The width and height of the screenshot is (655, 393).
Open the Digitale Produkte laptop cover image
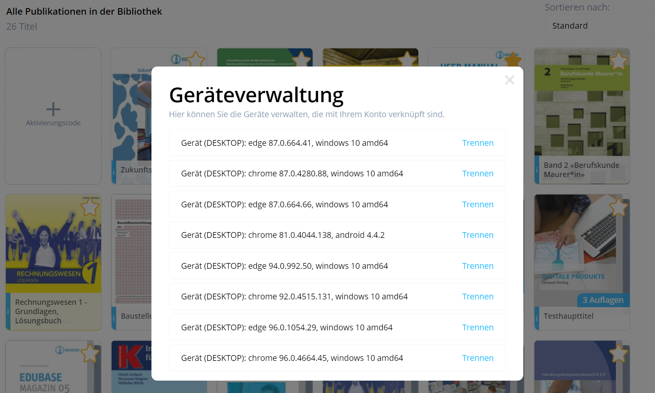point(582,251)
